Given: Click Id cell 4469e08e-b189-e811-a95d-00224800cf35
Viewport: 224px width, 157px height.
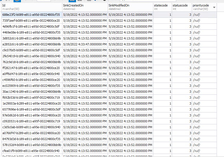Looking at the screenshot, I should [32, 32].
